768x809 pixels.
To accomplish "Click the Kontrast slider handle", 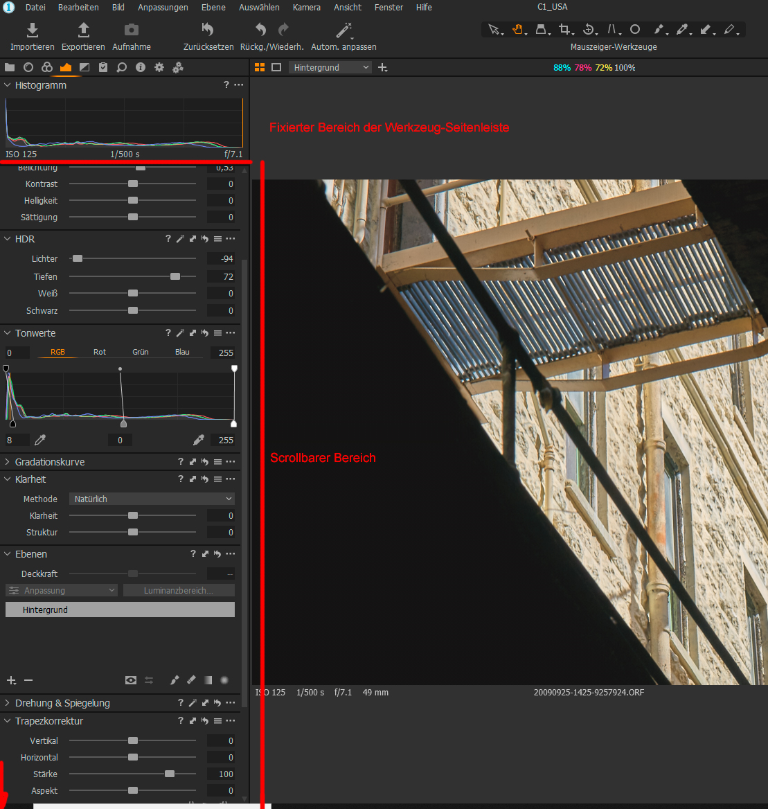I will (x=133, y=184).
